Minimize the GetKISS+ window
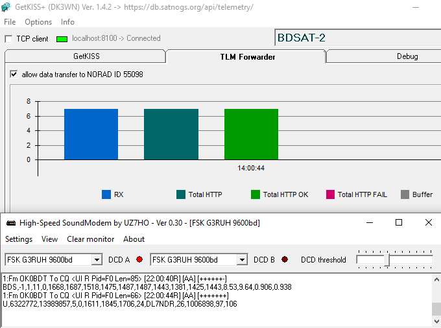Image resolution: width=441 pixels, height=328 pixels. [x=416, y=7]
